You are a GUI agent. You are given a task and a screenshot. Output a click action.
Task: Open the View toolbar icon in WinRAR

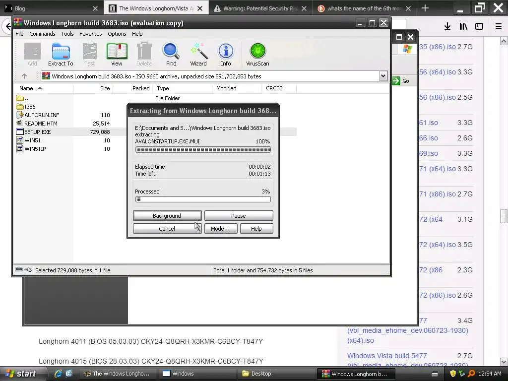(x=117, y=55)
